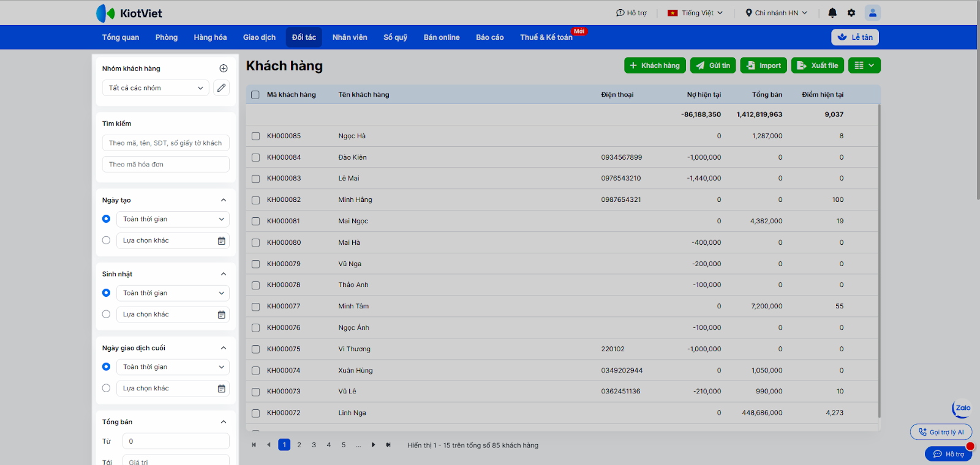Image resolution: width=980 pixels, height=465 pixels.
Task: Open Bán online menu
Action: pos(442,37)
